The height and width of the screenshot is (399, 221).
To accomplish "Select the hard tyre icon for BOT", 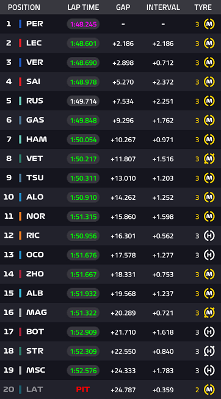I will click(209, 332).
